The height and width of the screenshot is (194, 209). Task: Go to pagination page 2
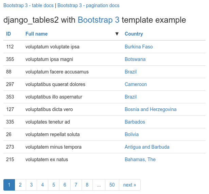click(20, 185)
